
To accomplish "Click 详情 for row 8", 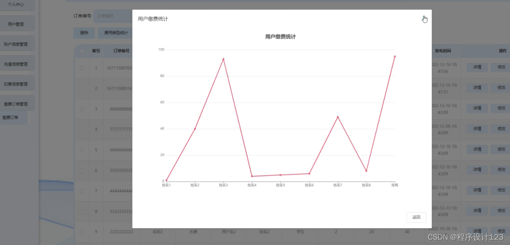I will [477, 211].
